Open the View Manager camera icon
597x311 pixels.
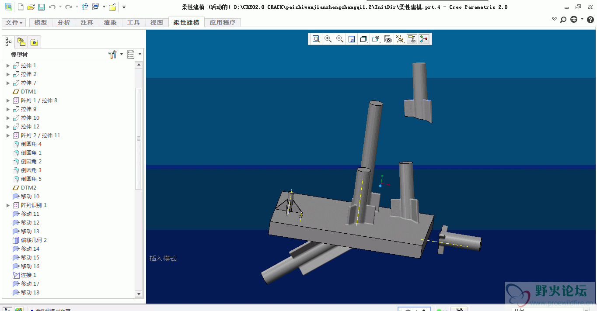click(388, 39)
